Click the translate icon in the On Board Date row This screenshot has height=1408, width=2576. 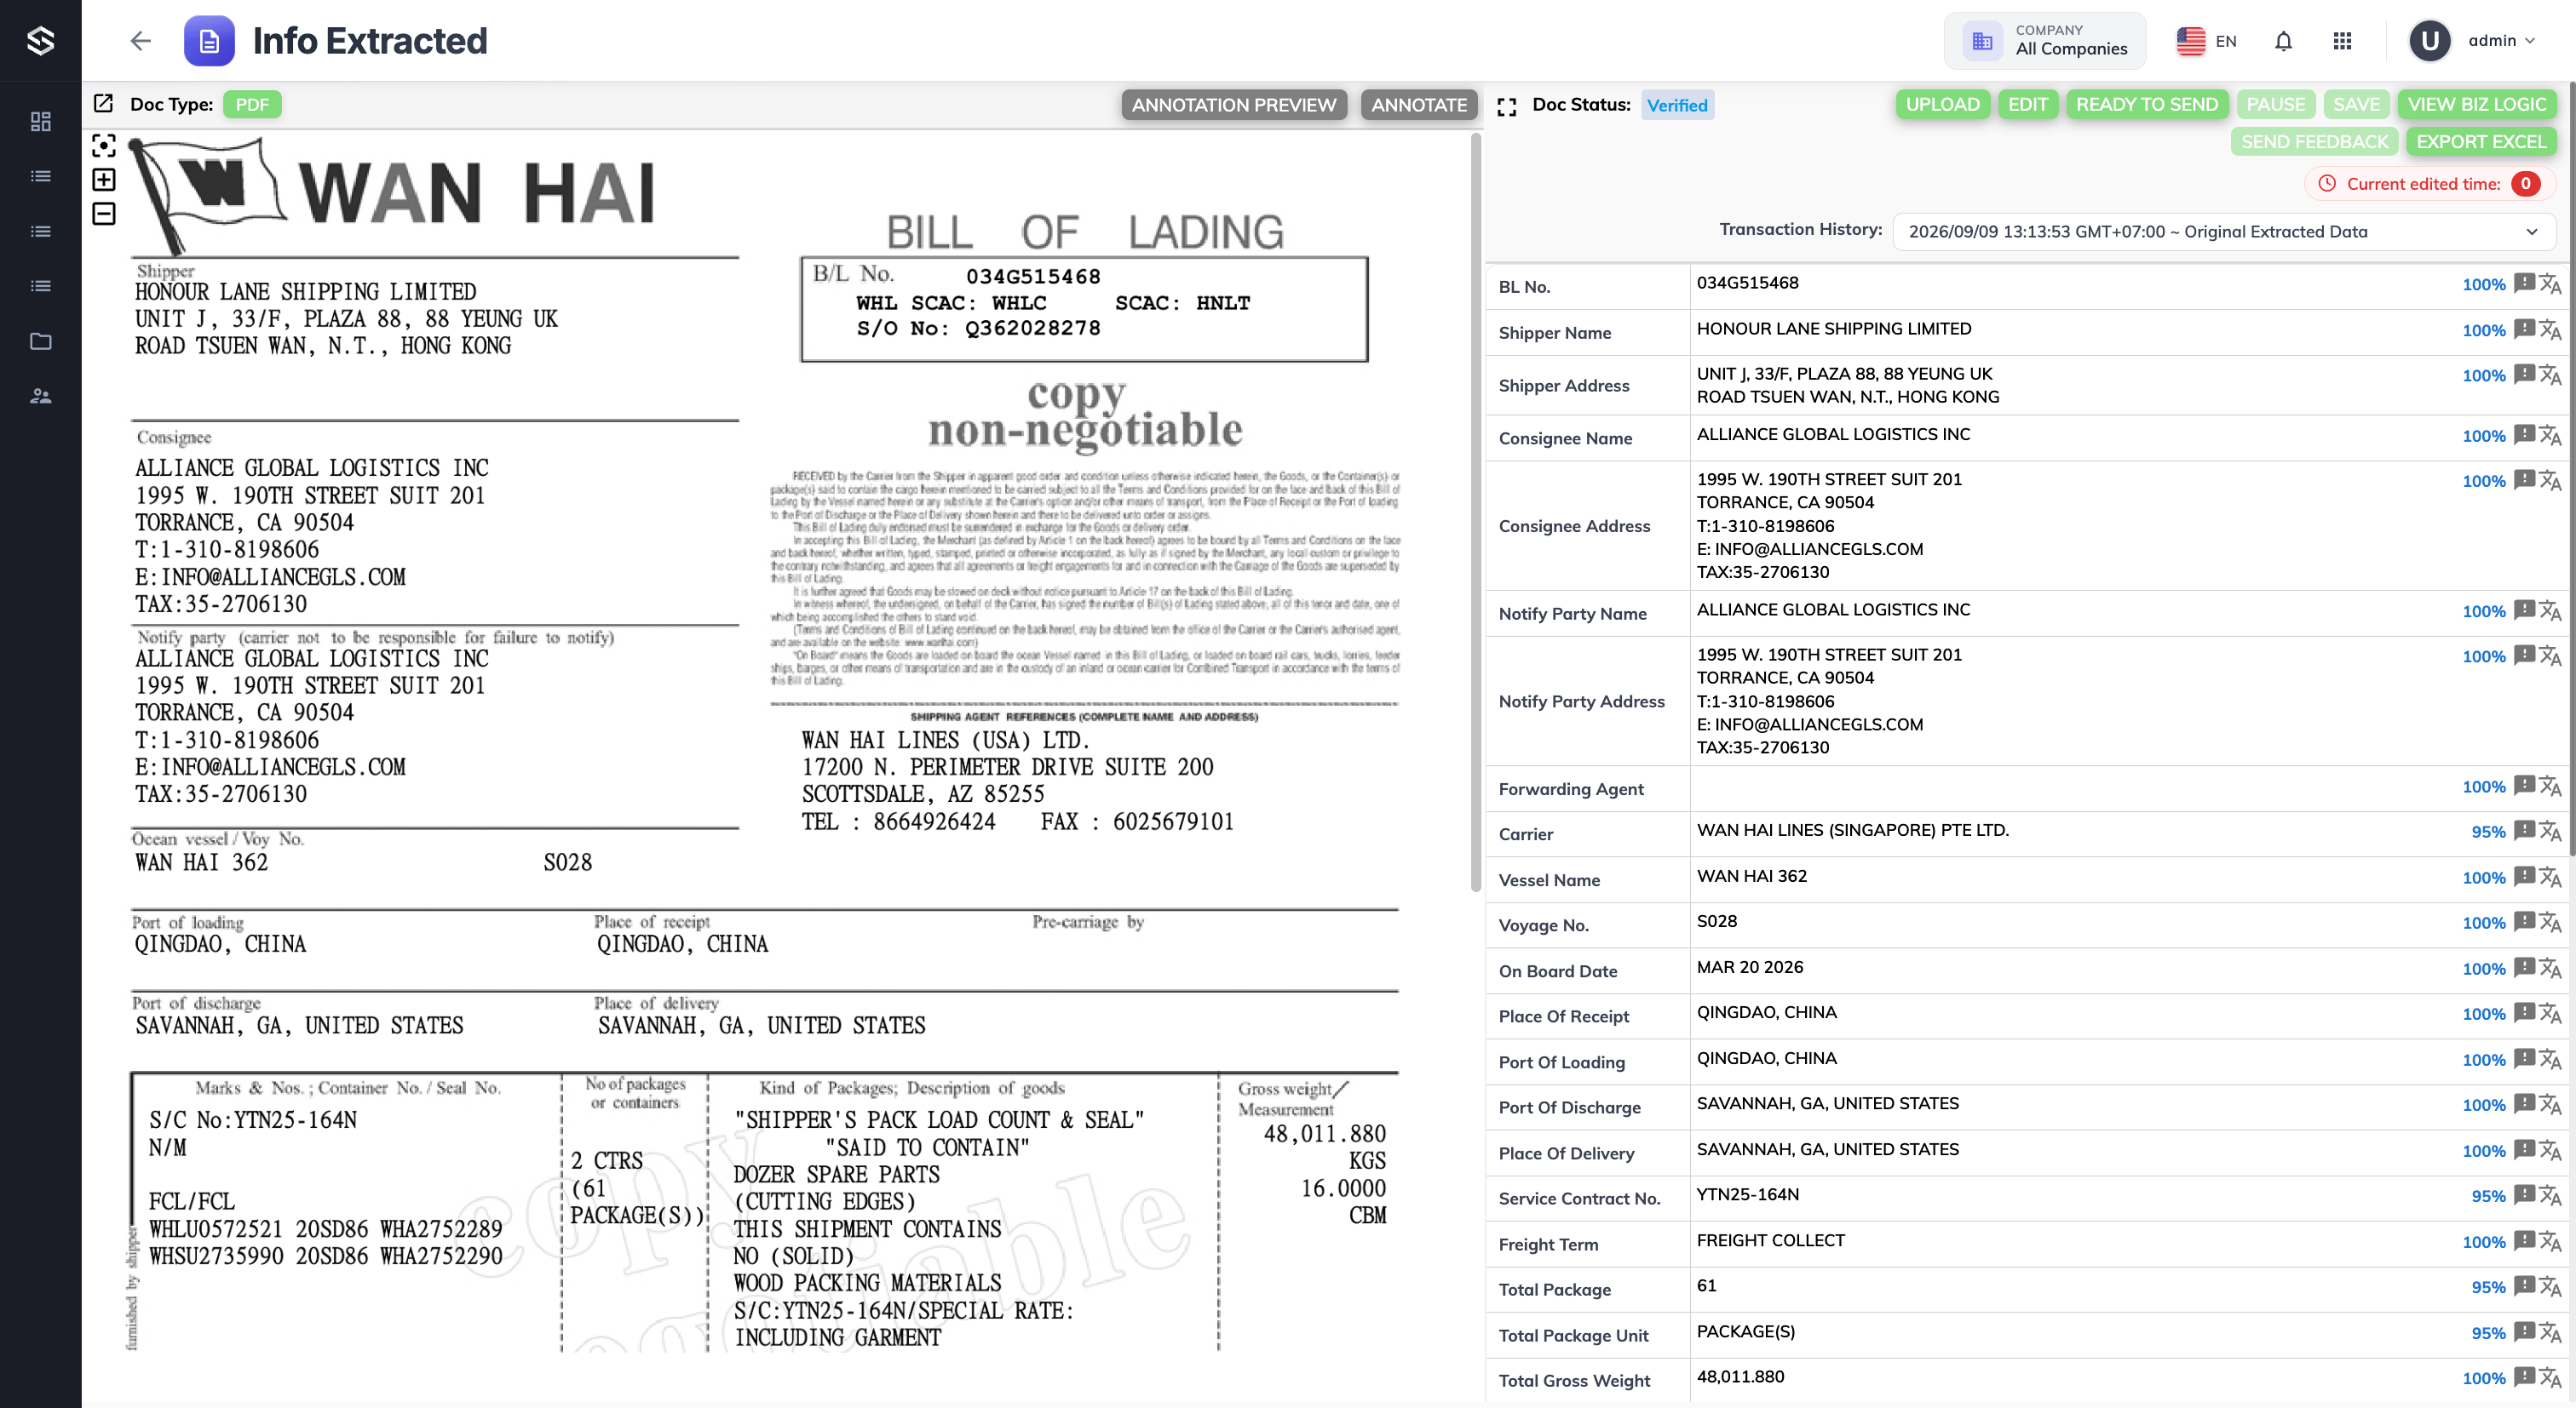pos(2550,968)
